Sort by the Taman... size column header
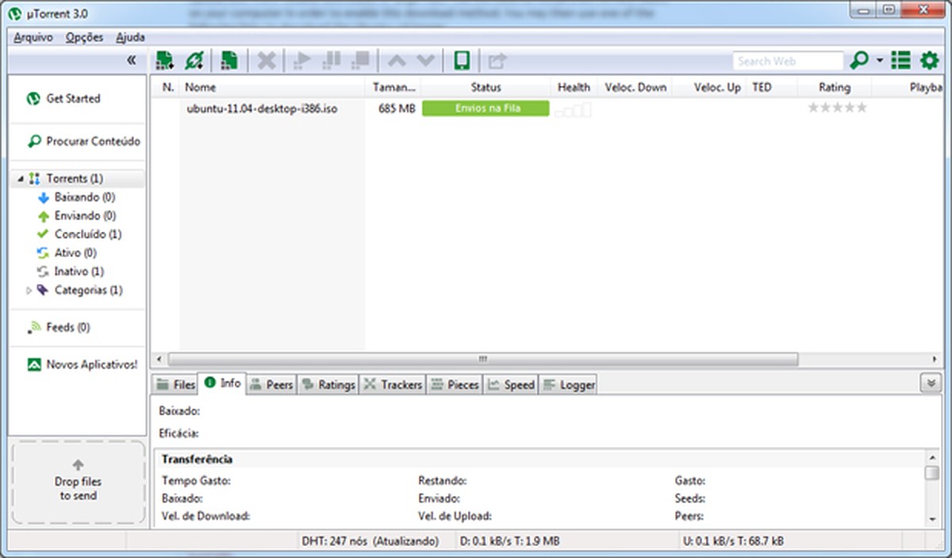This screenshot has height=558, width=952. pos(393,87)
